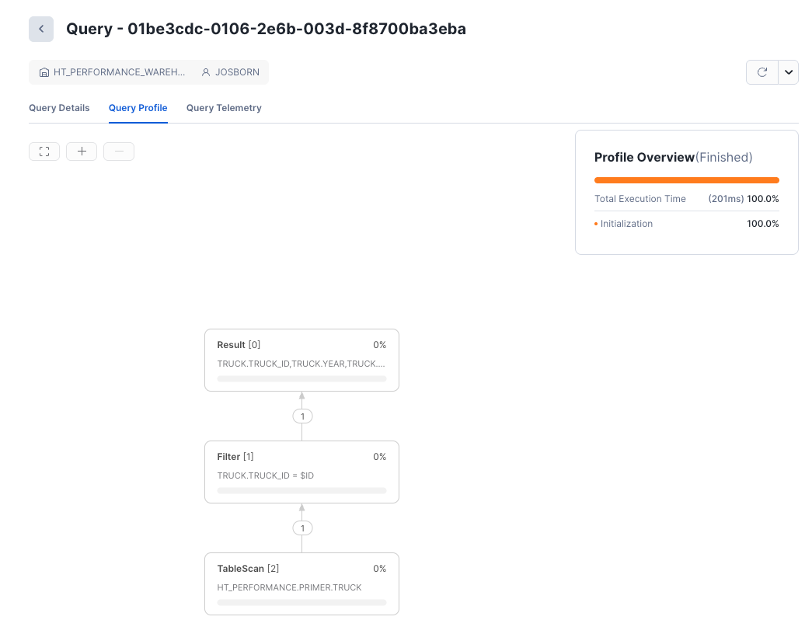Open the dropdown next to refresh
The height and width of the screenshot is (634, 812).
[x=789, y=72]
